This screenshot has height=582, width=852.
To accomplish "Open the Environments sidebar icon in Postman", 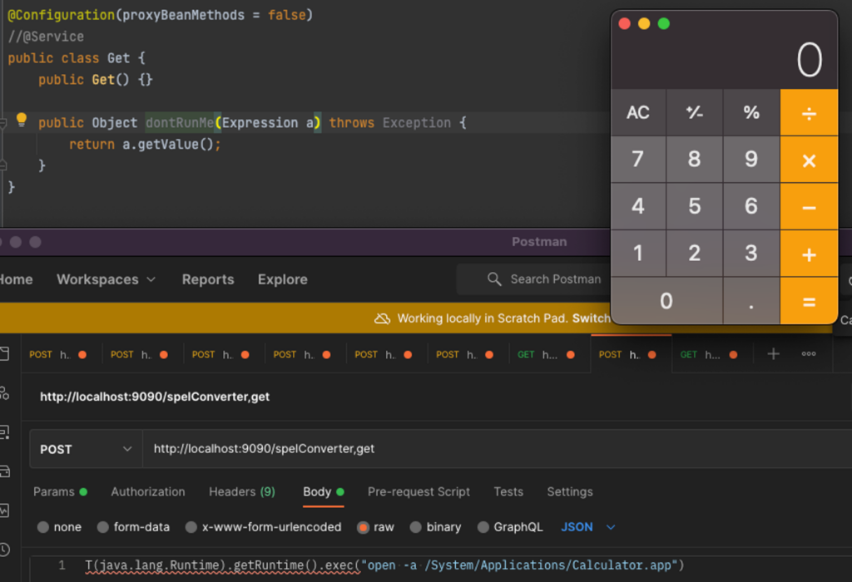I will pyautogui.click(x=4, y=432).
